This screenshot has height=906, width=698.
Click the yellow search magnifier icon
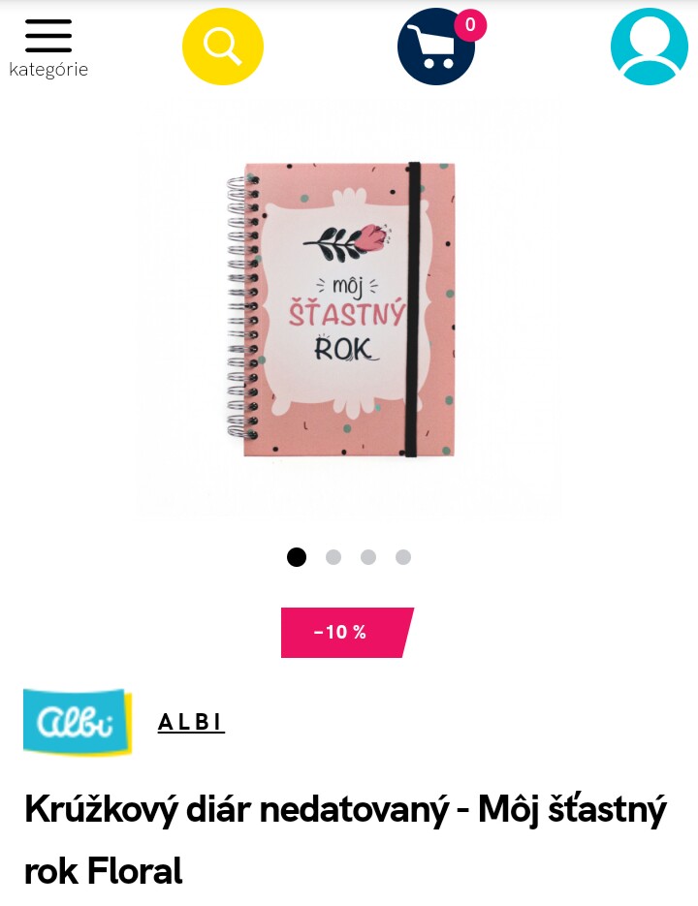(223, 47)
